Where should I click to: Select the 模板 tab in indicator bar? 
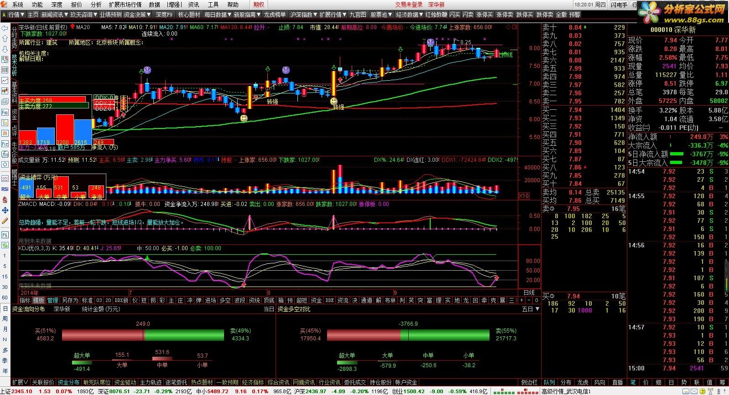click(39, 300)
